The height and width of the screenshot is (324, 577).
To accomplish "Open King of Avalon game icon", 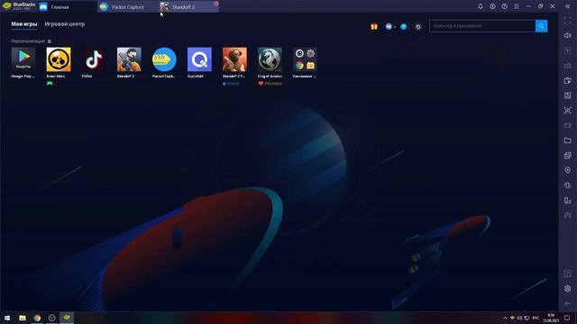I will [x=270, y=59].
